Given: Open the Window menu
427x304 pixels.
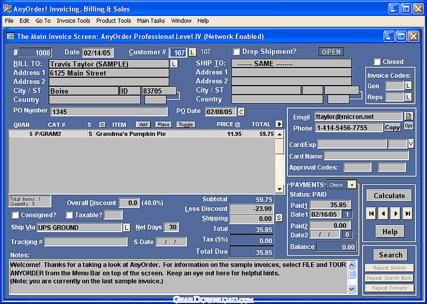Looking at the screenshot, I should (181, 21).
